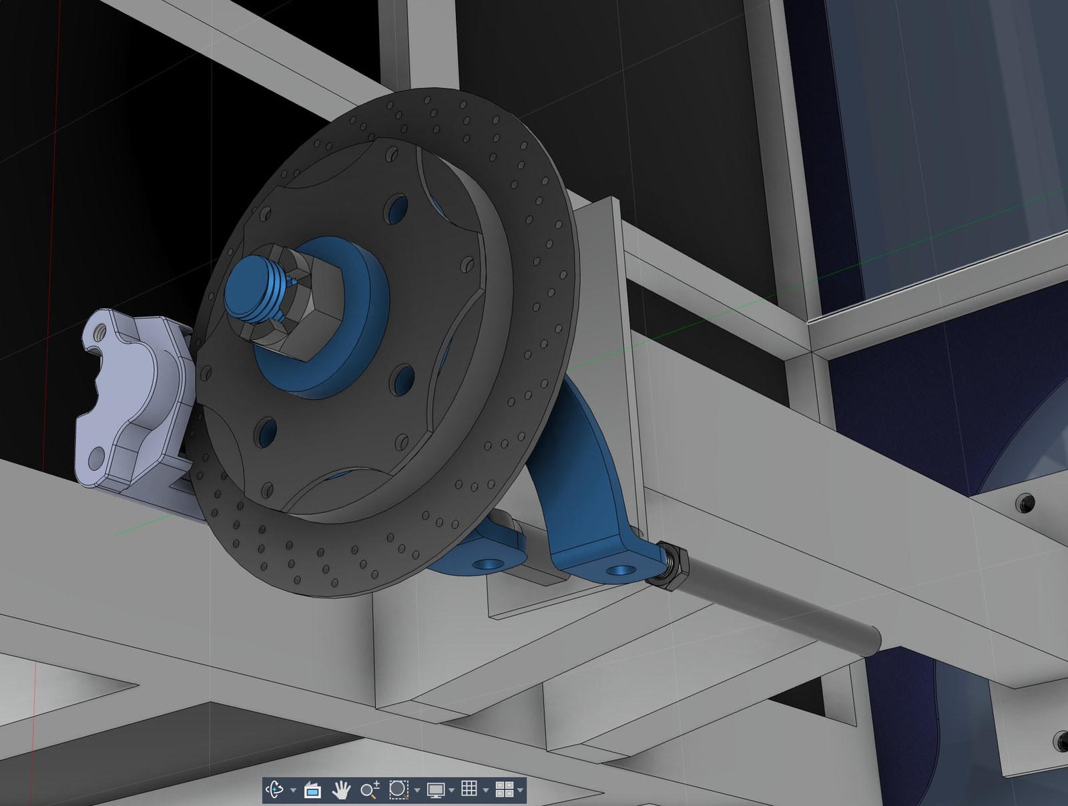The width and height of the screenshot is (1068, 806).
Task: Open the Orbit type dropdown arrow
Action: pyautogui.click(x=293, y=791)
